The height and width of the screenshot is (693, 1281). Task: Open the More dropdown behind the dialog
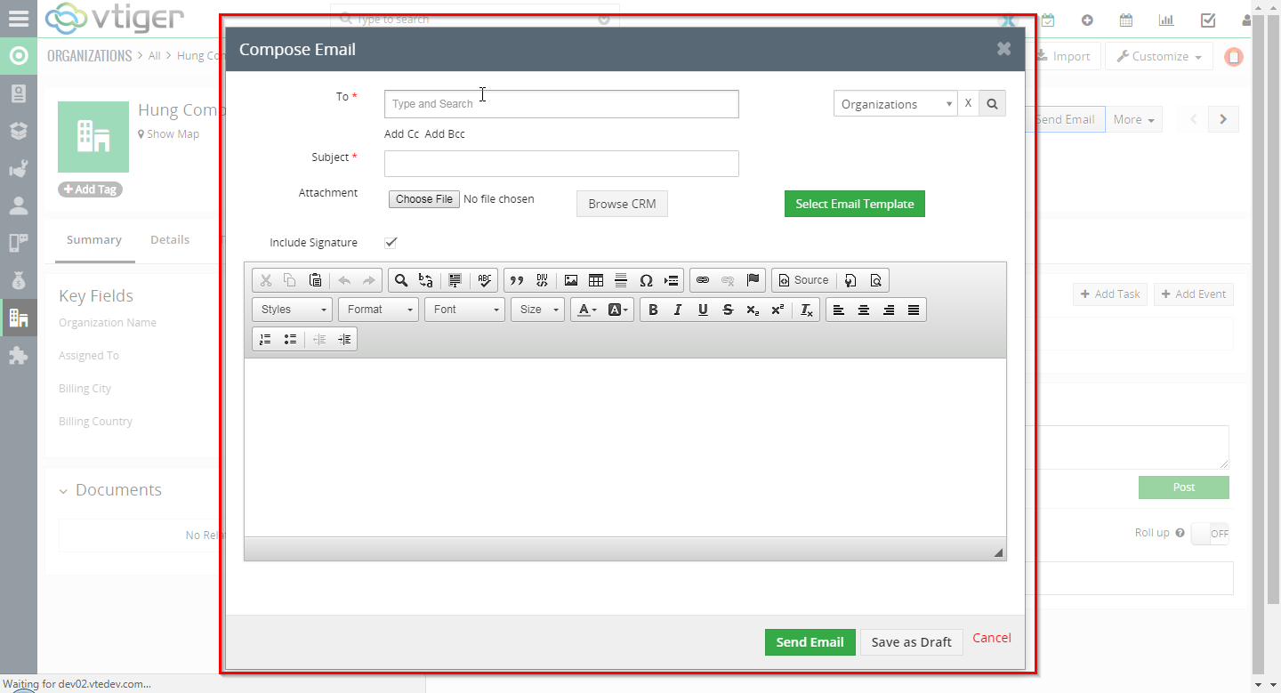1134,119
